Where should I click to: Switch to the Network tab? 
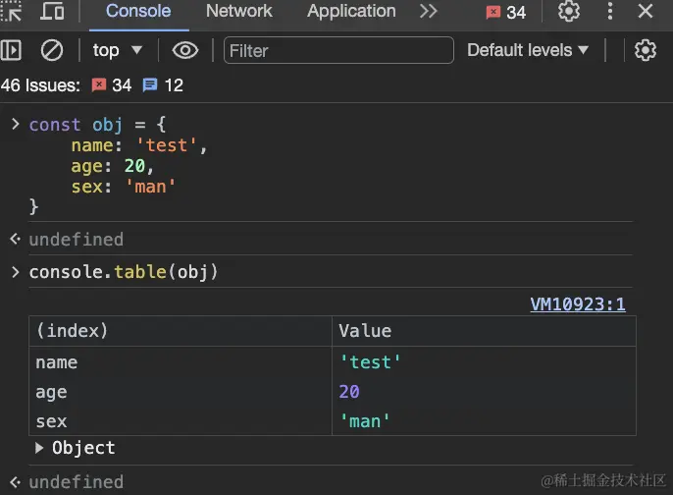pos(238,12)
